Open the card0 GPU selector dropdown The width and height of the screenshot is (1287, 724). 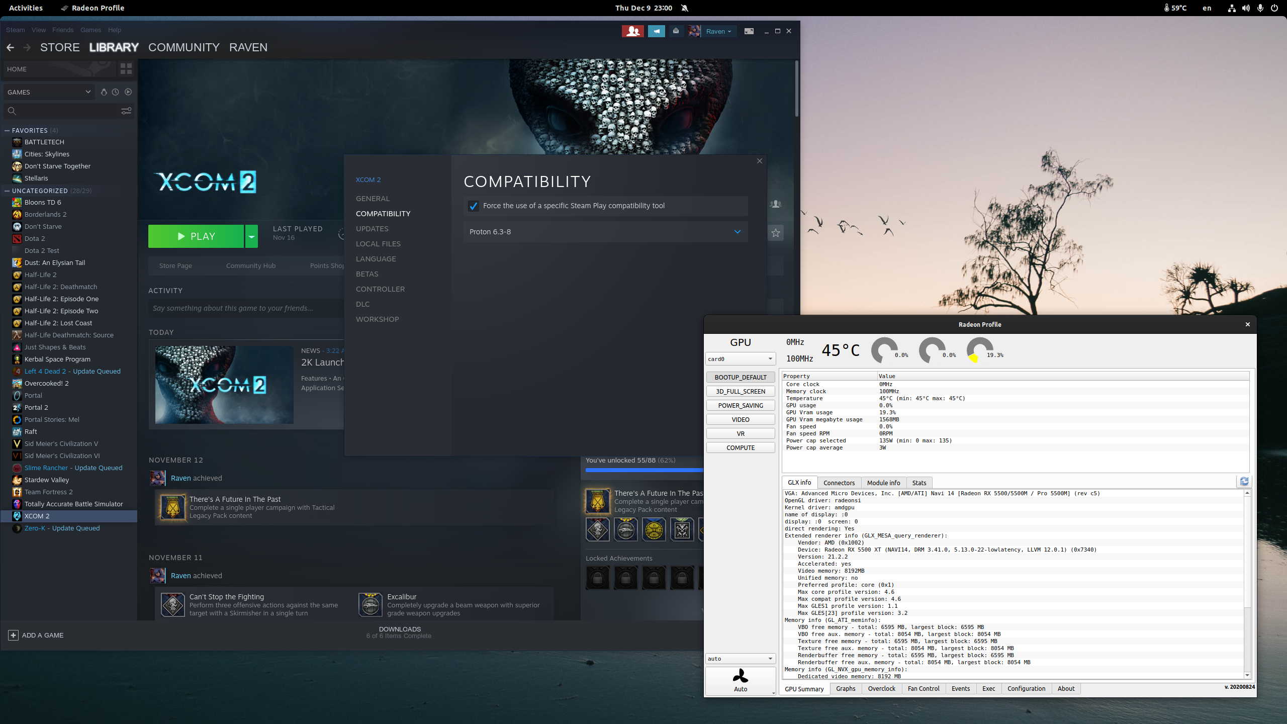[740, 359]
